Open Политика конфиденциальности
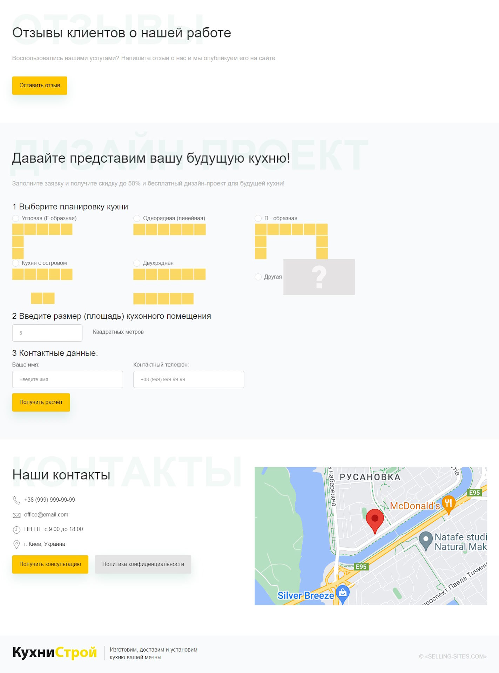Image resolution: width=499 pixels, height=673 pixels. [x=143, y=564]
